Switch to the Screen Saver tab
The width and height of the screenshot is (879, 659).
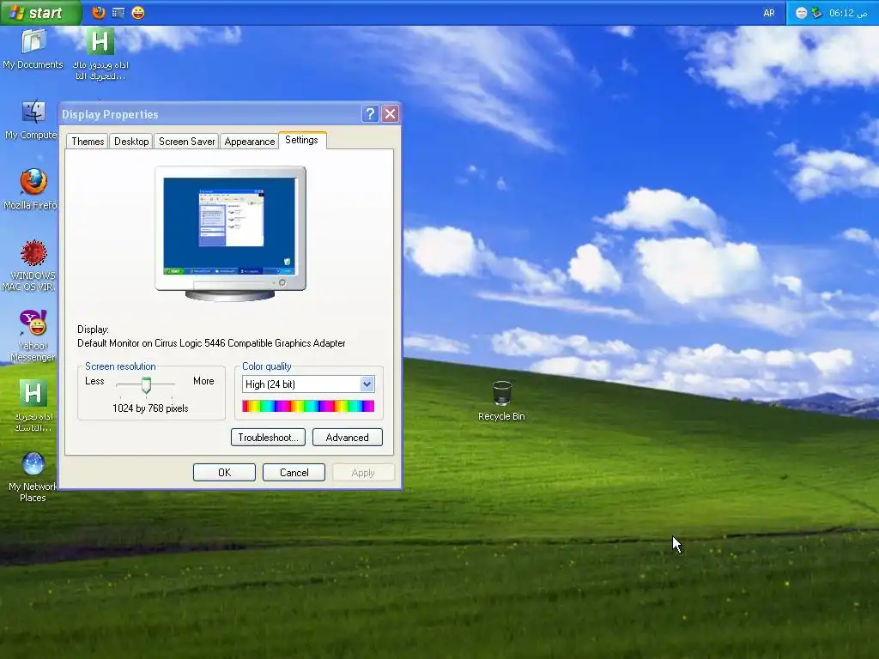(x=186, y=142)
